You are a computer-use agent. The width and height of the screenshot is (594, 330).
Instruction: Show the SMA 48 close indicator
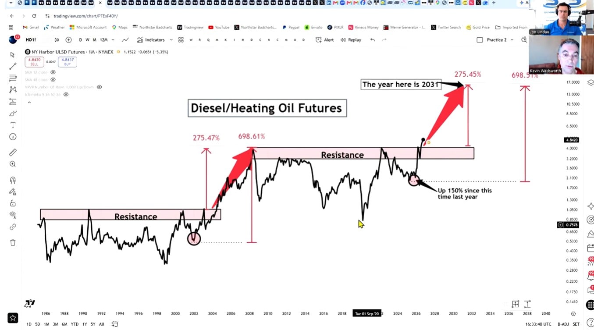tap(53, 80)
